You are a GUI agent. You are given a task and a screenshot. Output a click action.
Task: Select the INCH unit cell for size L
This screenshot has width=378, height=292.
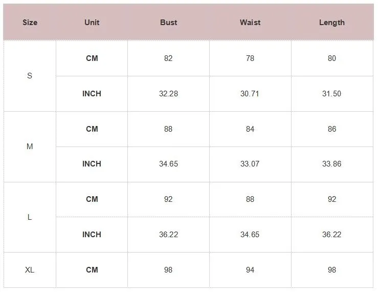92,235
